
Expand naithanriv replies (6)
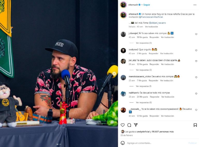144,102
